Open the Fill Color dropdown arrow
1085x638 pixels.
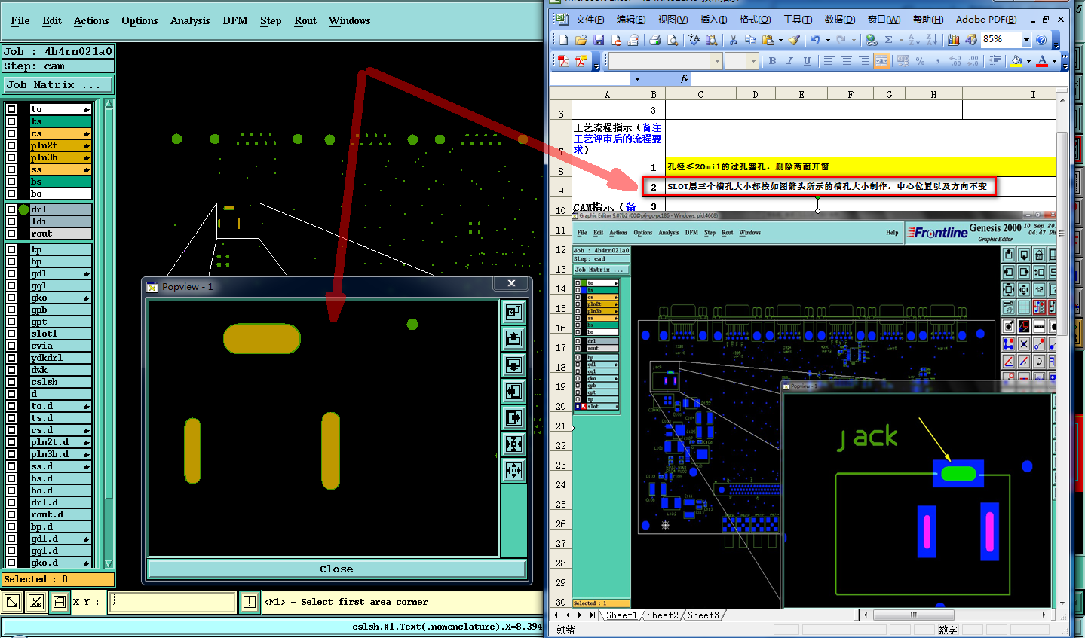pos(1028,61)
